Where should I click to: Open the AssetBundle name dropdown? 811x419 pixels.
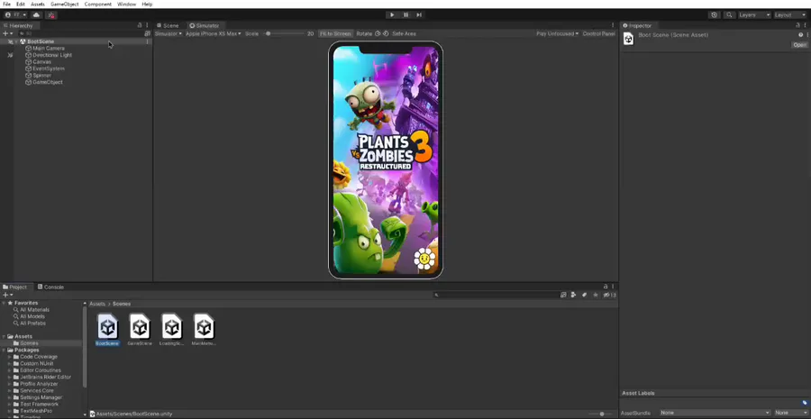tap(715, 413)
